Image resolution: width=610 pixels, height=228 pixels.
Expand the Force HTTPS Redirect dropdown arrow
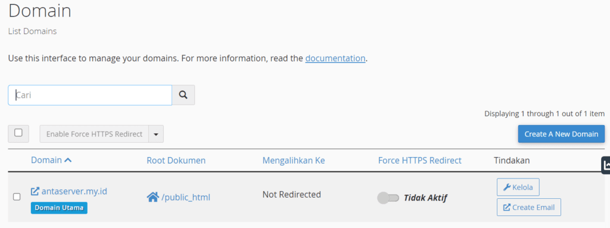156,134
